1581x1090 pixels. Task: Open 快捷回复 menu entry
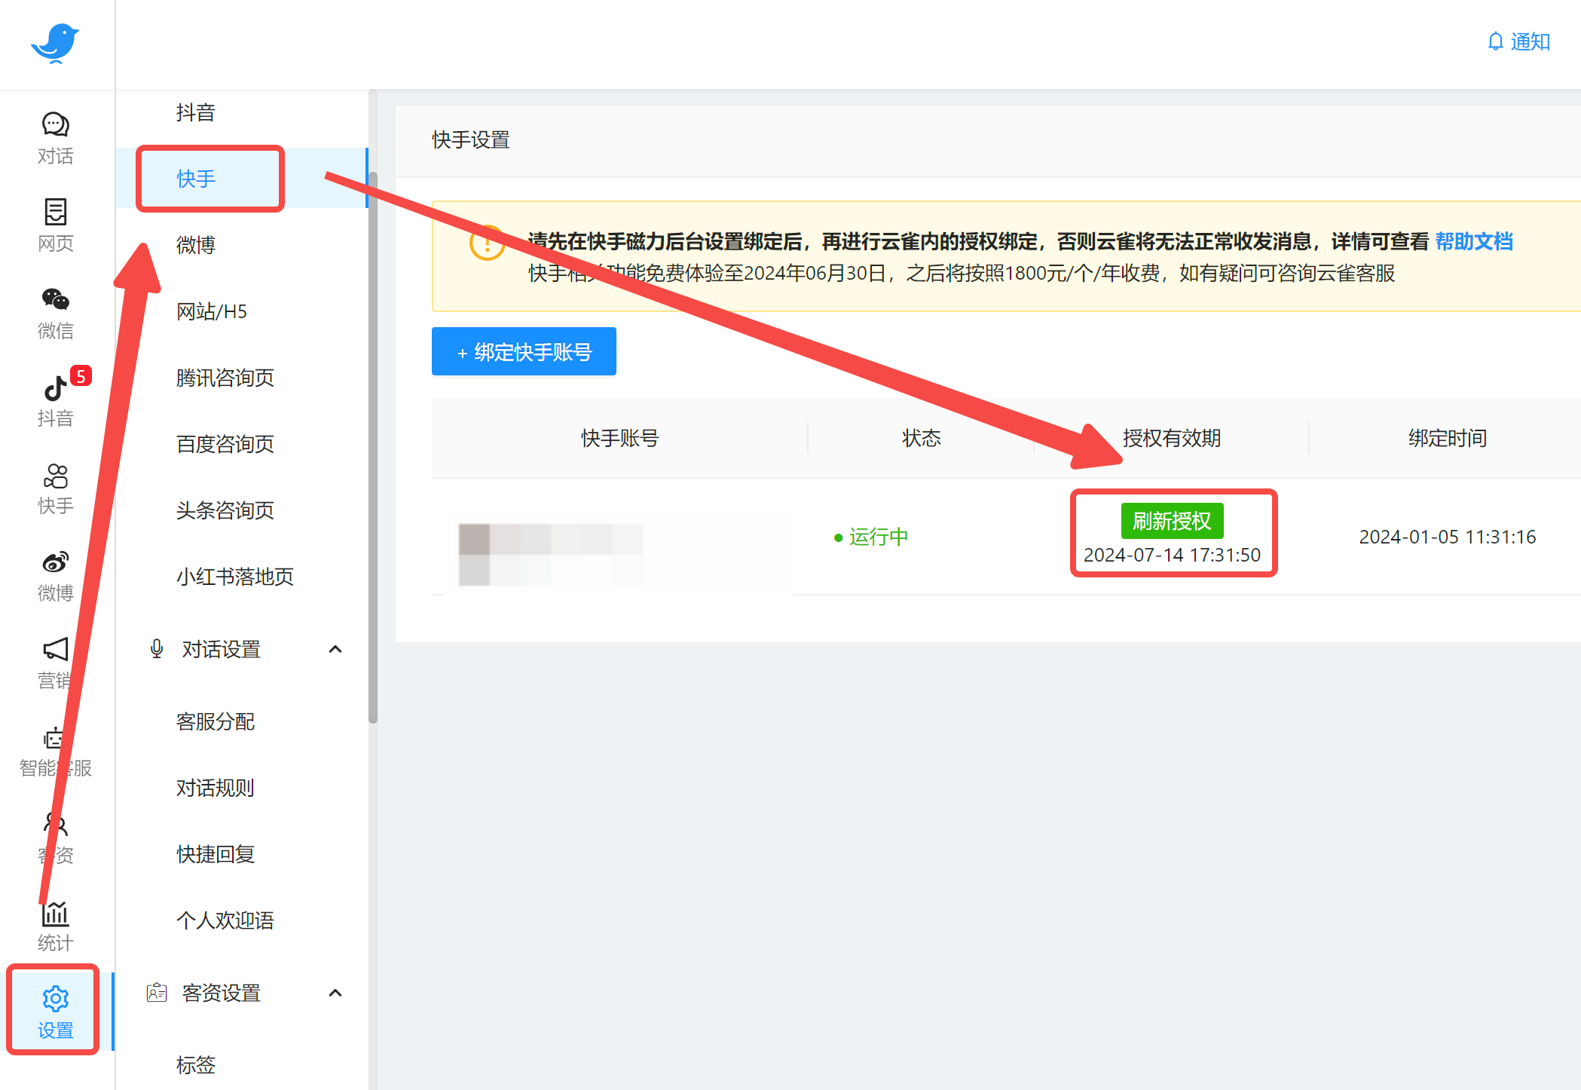pyautogui.click(x=216, y=854)
